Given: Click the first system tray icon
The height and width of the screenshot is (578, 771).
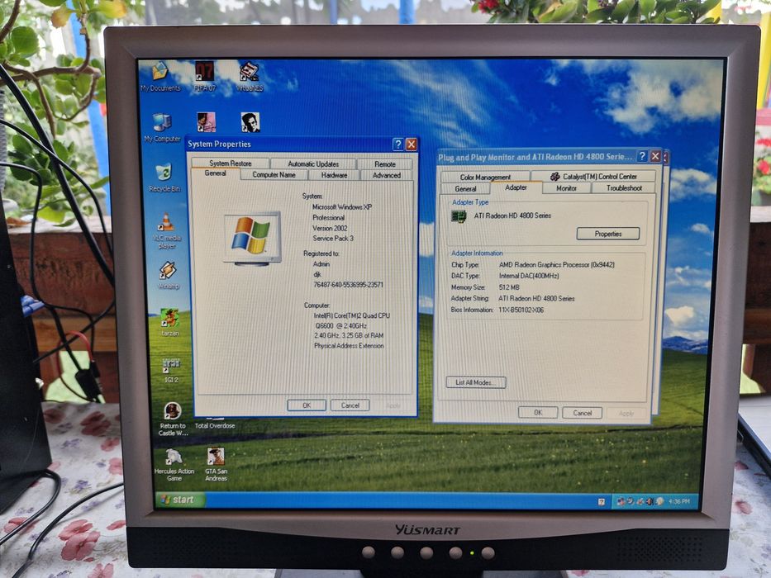Looking at the screenshot, I should click(621, 501).
